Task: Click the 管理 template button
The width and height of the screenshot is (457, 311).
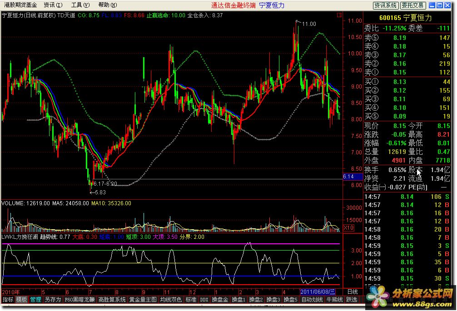Action: tap(35, 299)
